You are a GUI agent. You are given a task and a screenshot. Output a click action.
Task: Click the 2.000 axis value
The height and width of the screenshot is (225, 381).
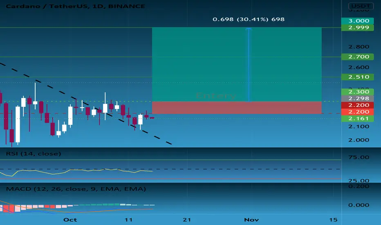pyautogui.click(x=359, y=140)
